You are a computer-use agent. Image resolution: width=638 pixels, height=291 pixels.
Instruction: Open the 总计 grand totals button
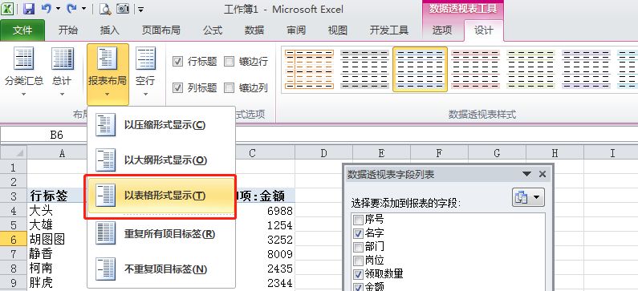62,72
